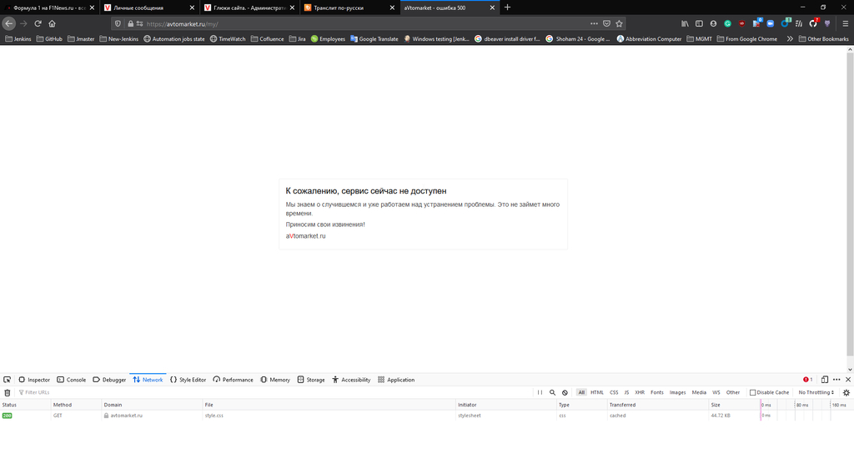Filter requests by Images
The image size is (854, 459).
pyautogui.click(x=677, y=392)
